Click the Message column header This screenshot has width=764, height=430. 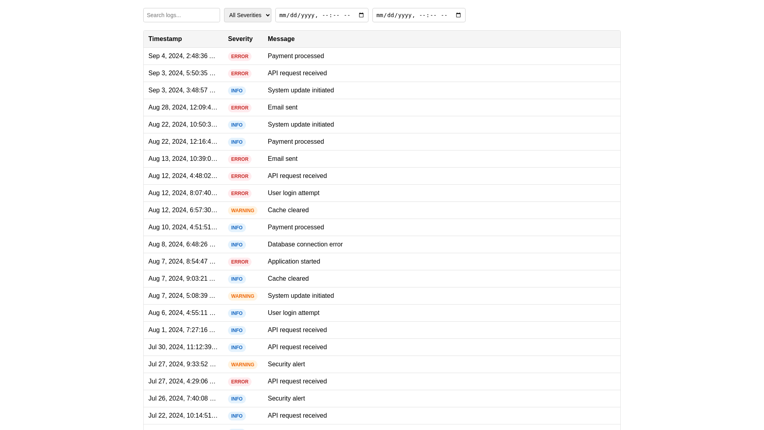point(281,39)
